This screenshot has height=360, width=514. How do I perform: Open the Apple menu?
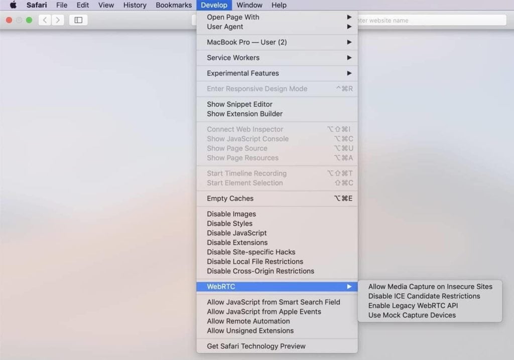point(13,5)
